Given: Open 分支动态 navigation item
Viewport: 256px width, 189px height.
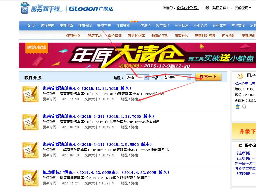Looking at the screenshot, I should 181,26.
